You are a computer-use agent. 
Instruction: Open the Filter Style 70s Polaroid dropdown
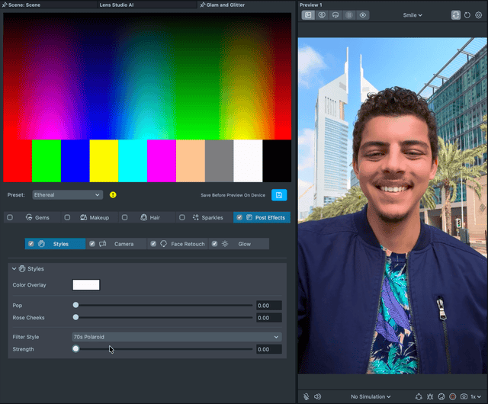coord(176,337)
